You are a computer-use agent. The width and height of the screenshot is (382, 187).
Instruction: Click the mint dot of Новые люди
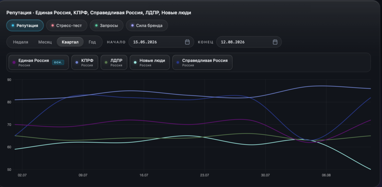click(x=135, y=63)
